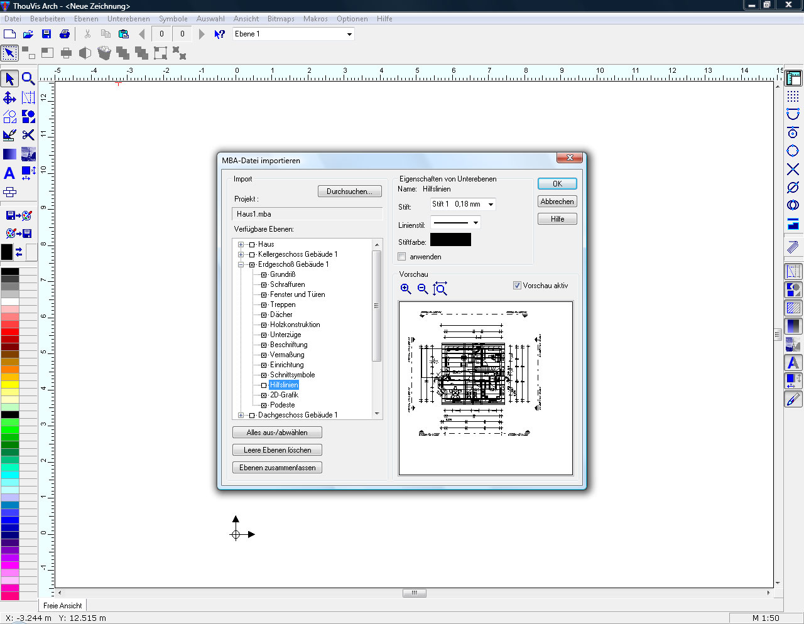Click 'Ebenen zusammenfassen' button
The image size is (804, 624).
pyautogui.click(x=277, y=468)
